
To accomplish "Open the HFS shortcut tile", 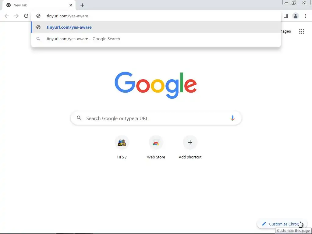I will pos(122,143).
